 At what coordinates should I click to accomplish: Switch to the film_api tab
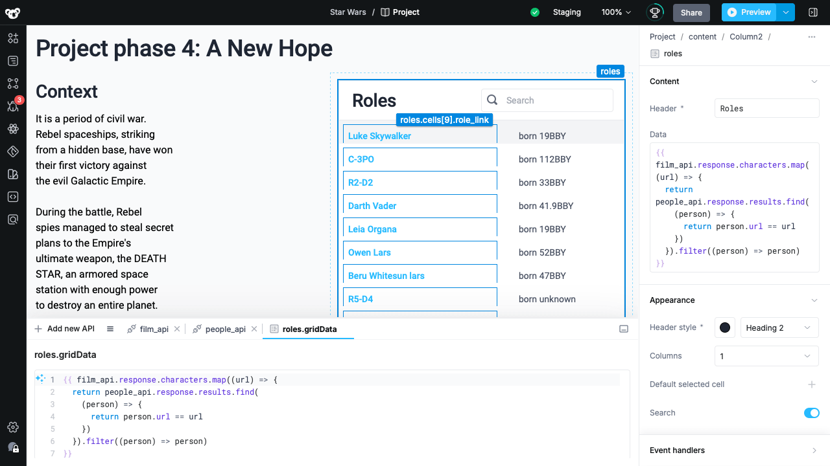[x=154, y=329]
